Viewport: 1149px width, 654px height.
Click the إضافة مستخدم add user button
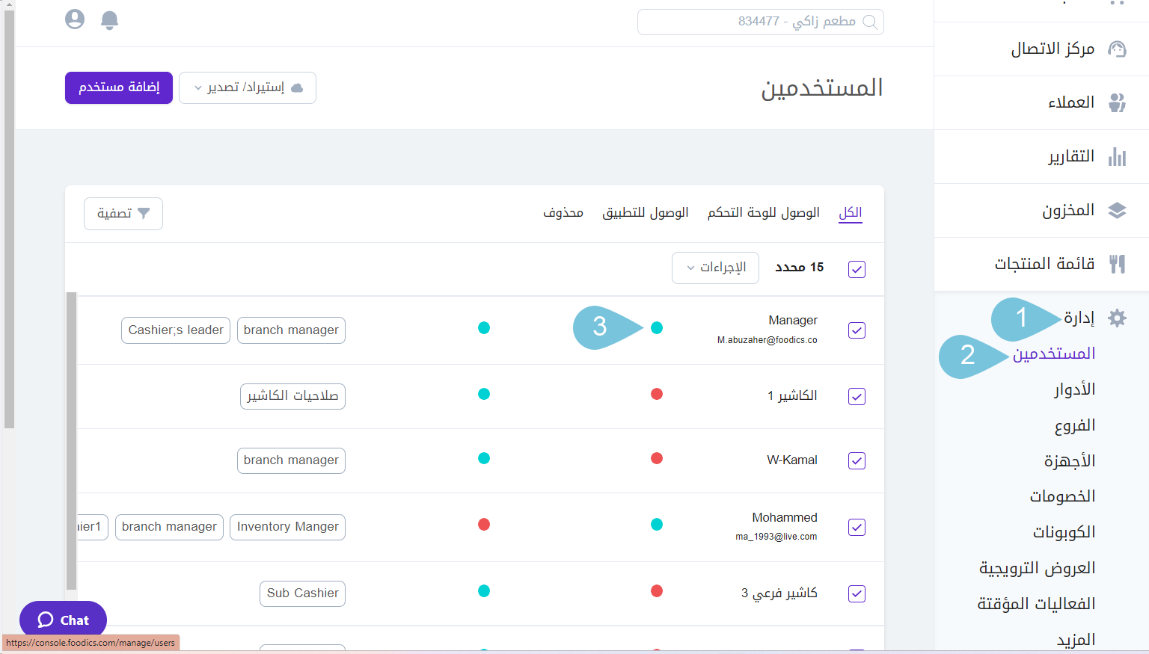point(119,88)
